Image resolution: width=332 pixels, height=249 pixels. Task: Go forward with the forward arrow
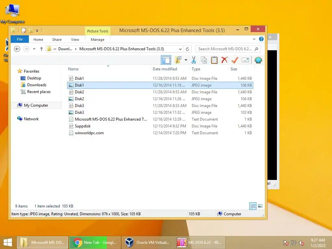26,49
